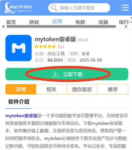Viewport: 132px width, 150px height.
Task: Switch to the 推荐 tab
Action: 113,89
